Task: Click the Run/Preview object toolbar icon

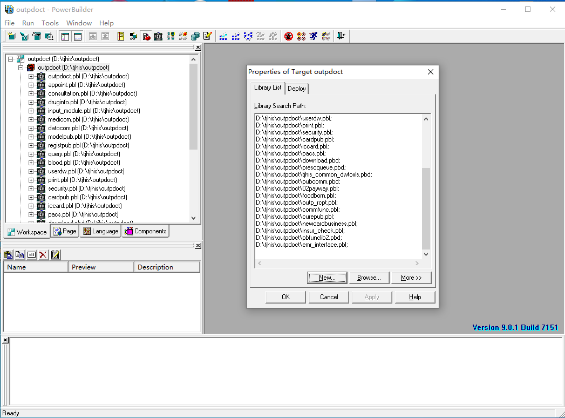Action: [x=49, y=36]
